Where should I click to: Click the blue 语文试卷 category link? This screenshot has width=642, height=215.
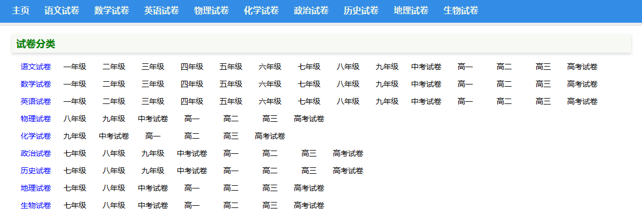point(36,67)
